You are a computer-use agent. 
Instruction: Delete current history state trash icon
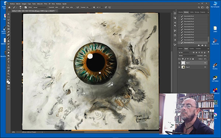point(206,45)
